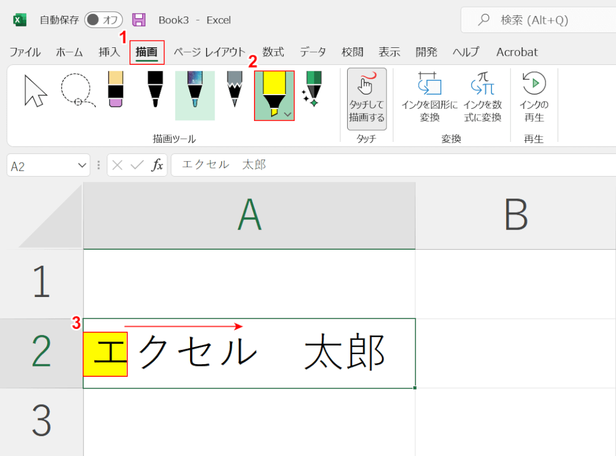Screen dimensions: 616x456
Task: Switch to the 数式 ribbon tab
Action: click(273, 52)
